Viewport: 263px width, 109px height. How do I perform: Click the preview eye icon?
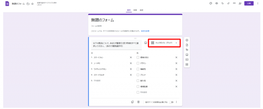click(217, 3)
